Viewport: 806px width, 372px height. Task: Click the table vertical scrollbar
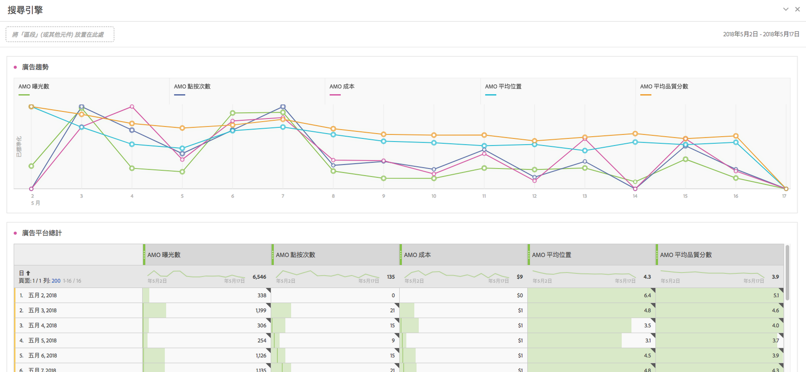point(787,273)
